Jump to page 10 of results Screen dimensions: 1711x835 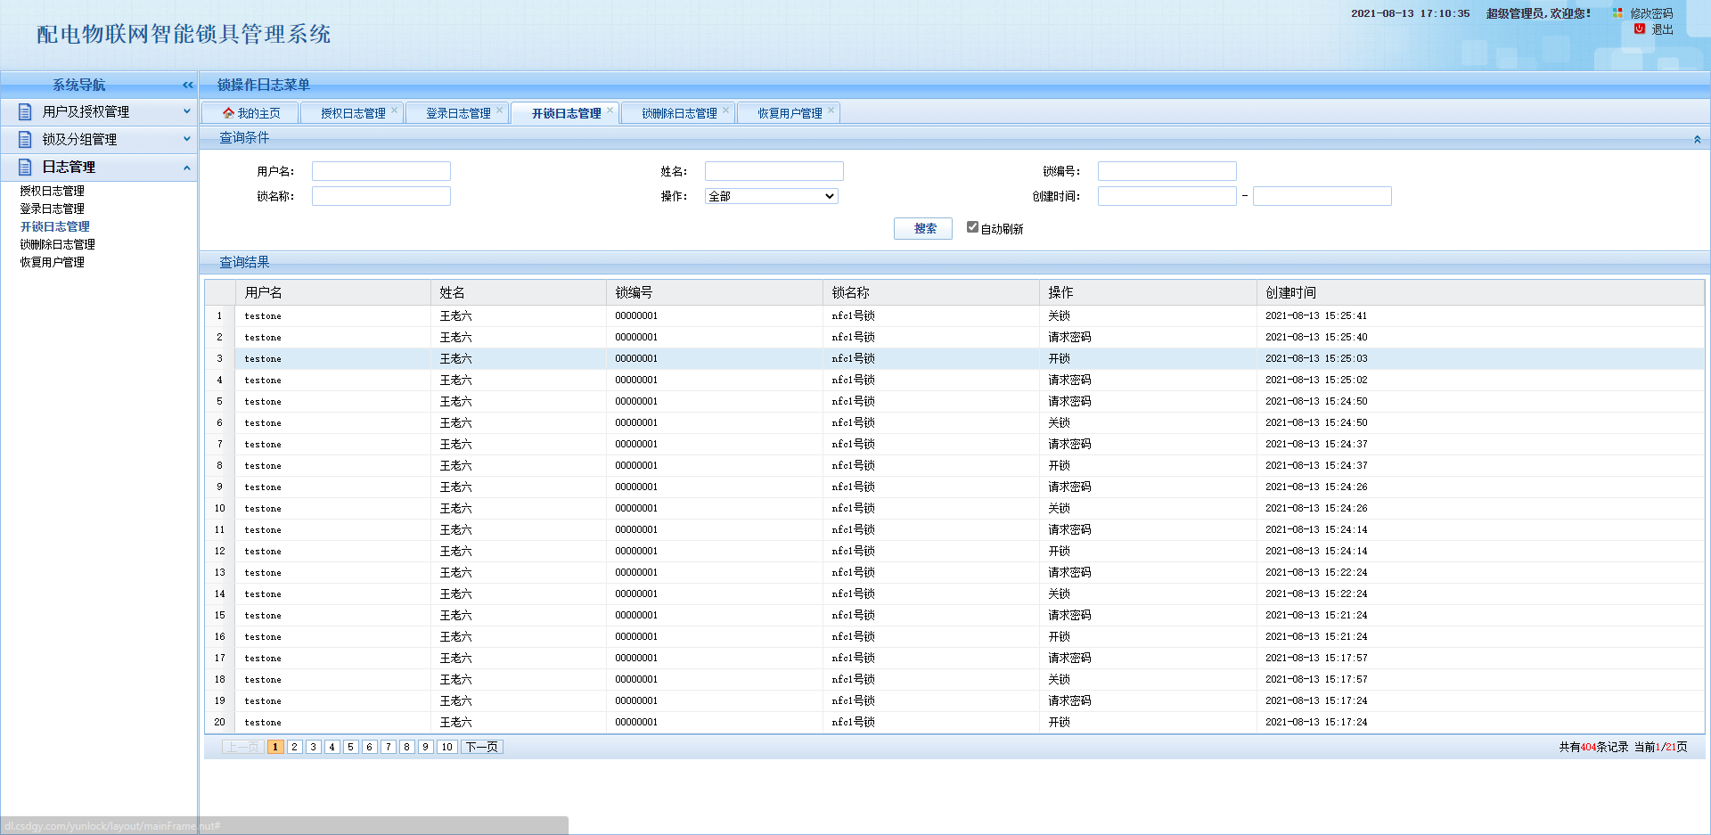coord(446,747)
